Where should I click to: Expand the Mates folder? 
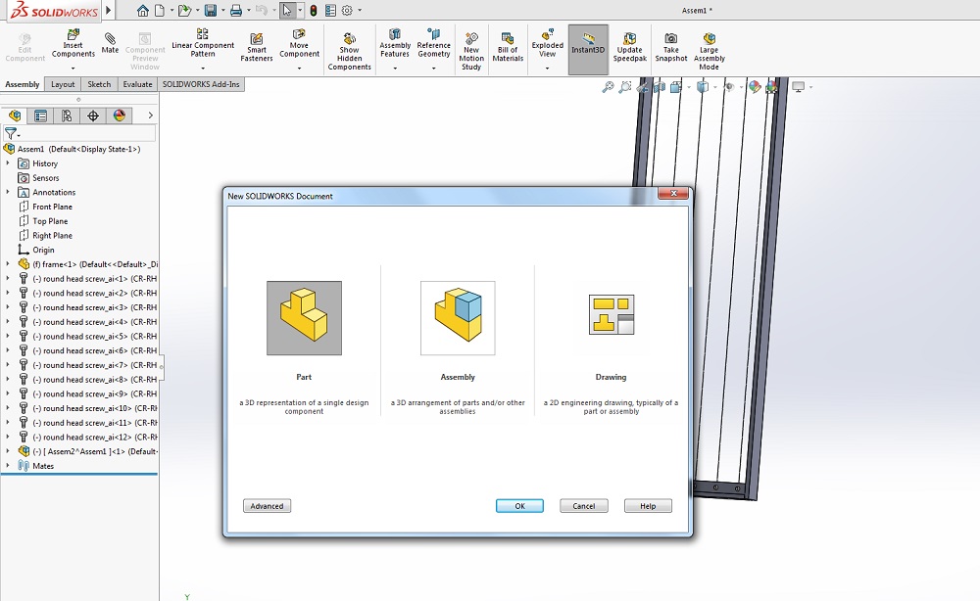click(8, 466)
